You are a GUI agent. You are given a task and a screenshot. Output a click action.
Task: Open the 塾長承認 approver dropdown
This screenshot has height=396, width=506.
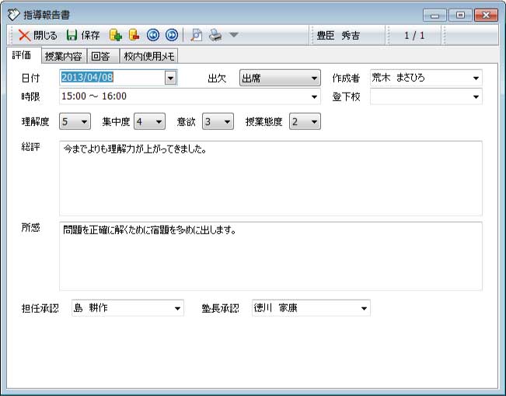pos(311,308)
